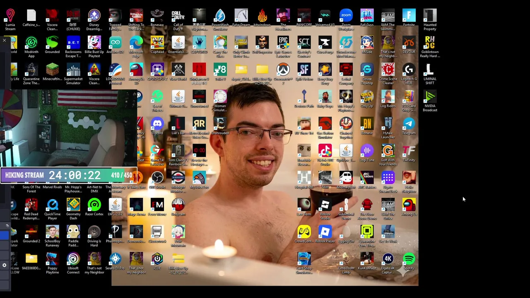The width and height of the screenshot is (530, 298).
Task: Open the Voicemod V3 shortcut
Action: (325, 18)
